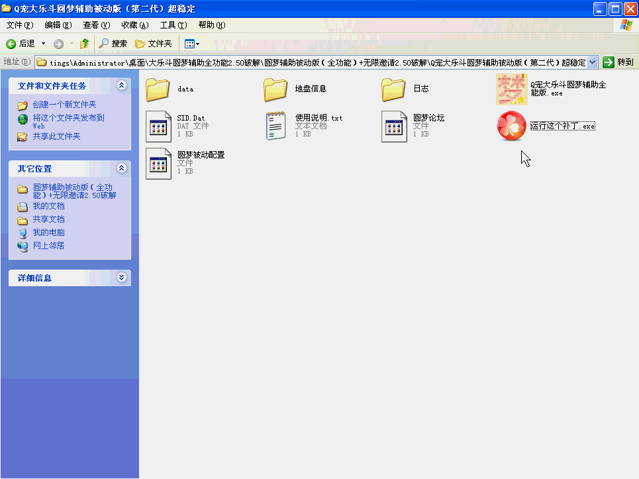
Task: Open the Back button history dropdown arrow
Action: click(43, 44)
